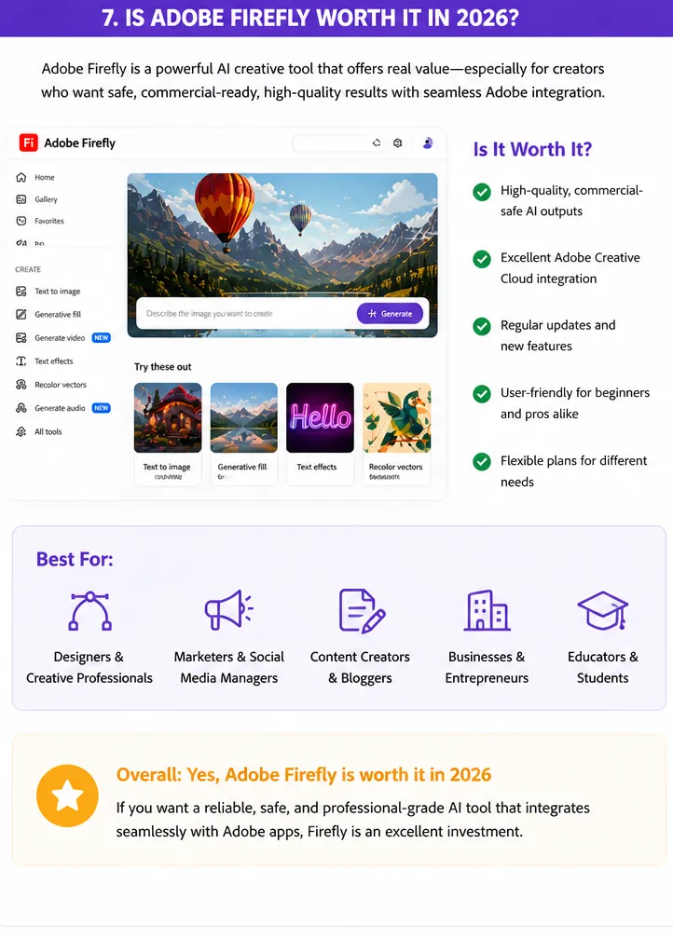Screen dimensions: 673x939
Task: Click the Content Creators document-pencil icon
Action: point(362,611)
